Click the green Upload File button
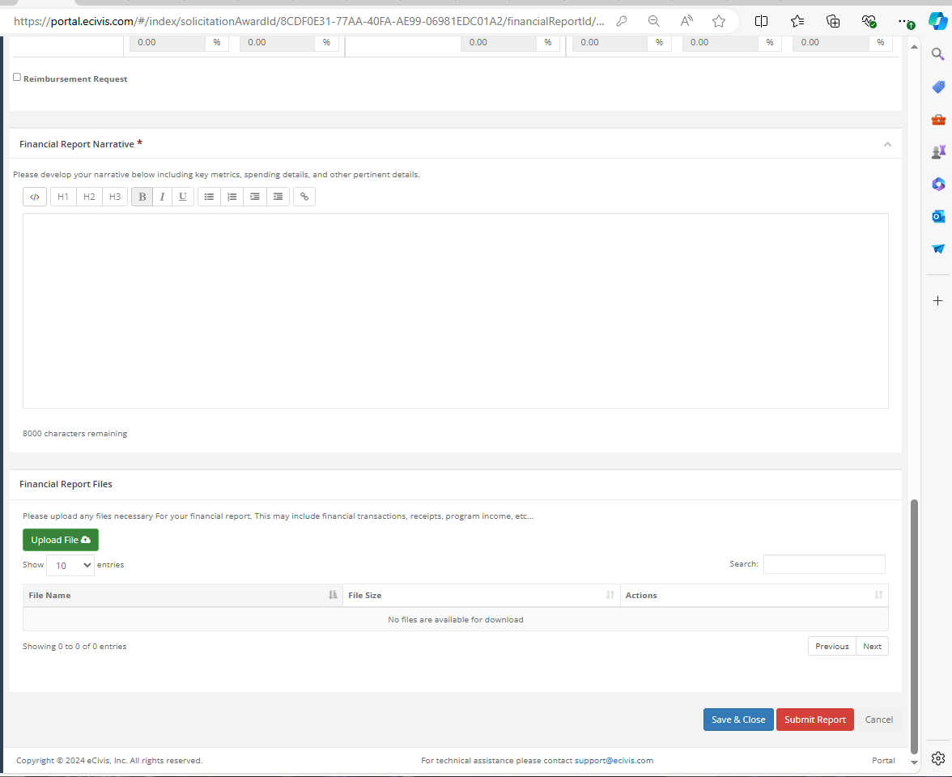Viewport: 952px width, 777px height. pos(61,540)
